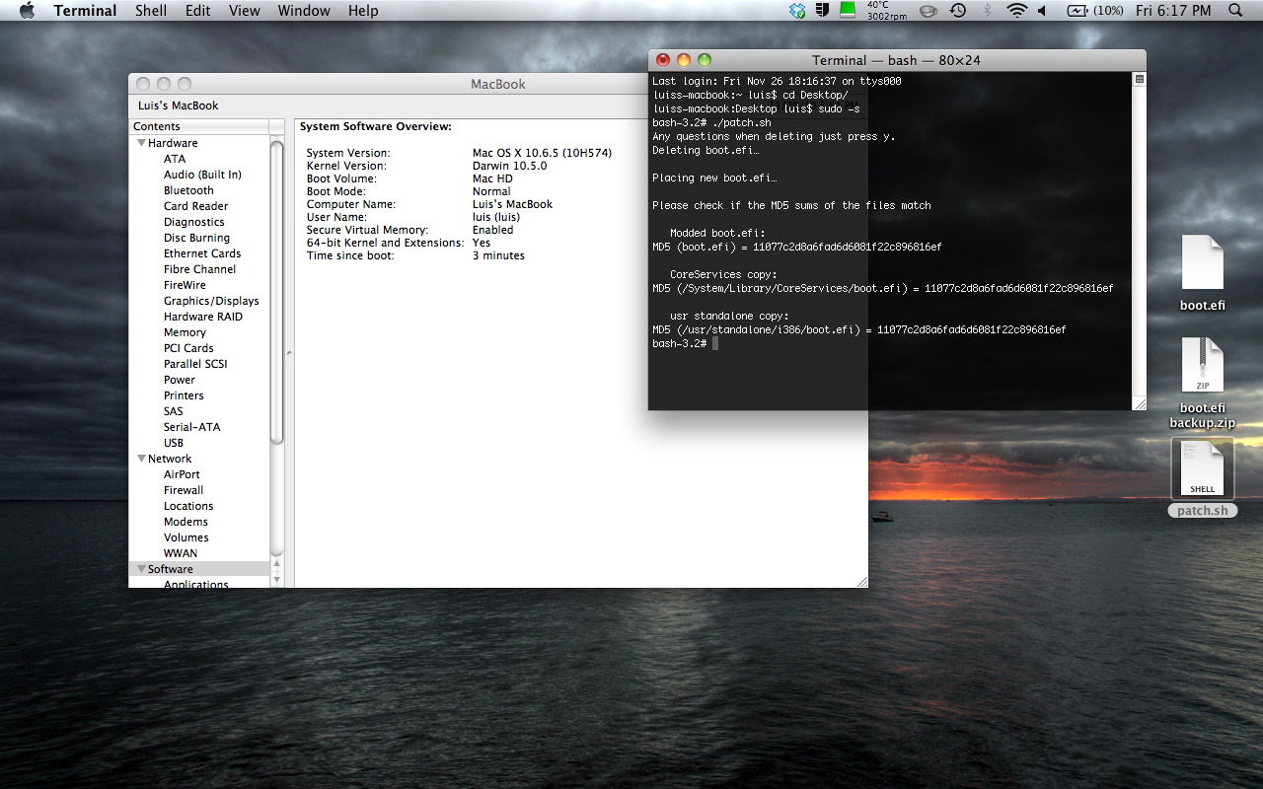1263x789 pixels.
Task: Click the MacBook window title
Action: tap(498, 84)
